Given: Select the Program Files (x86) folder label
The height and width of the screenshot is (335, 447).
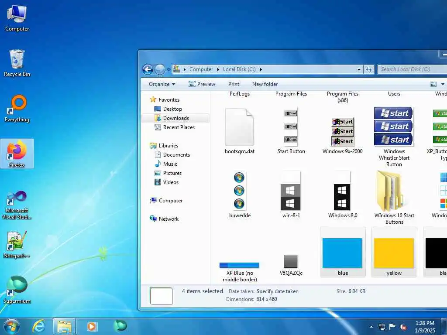Looking at the screenshot, I should point(343,97).
